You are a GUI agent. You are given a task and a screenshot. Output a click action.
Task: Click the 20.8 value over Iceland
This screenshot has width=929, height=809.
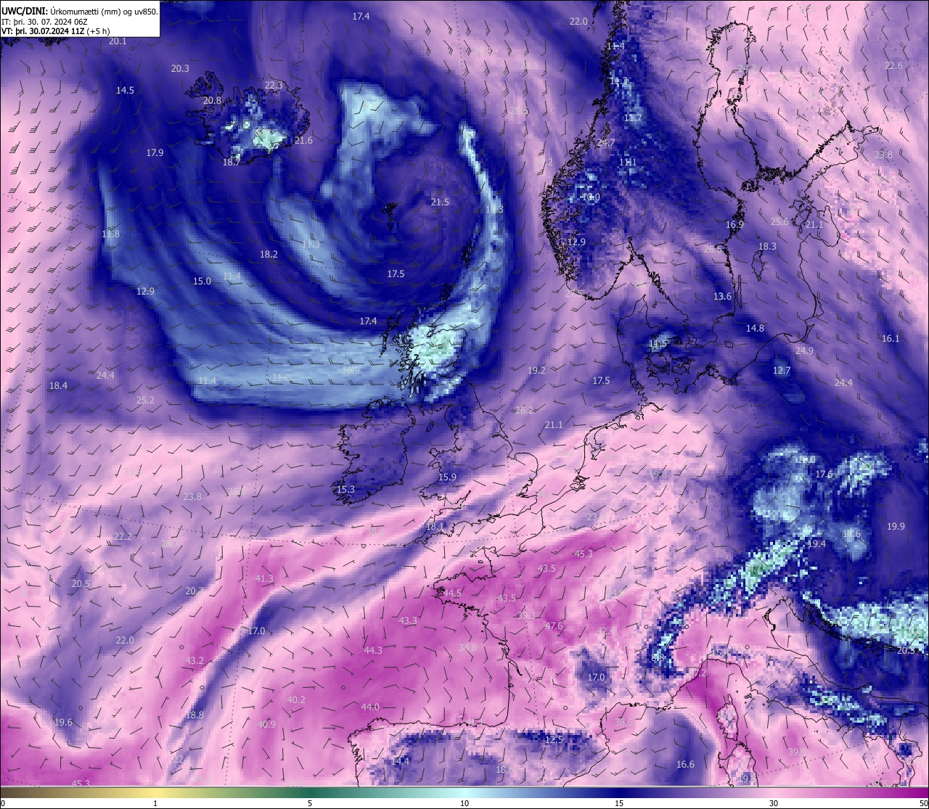click(x=212, y=101)
